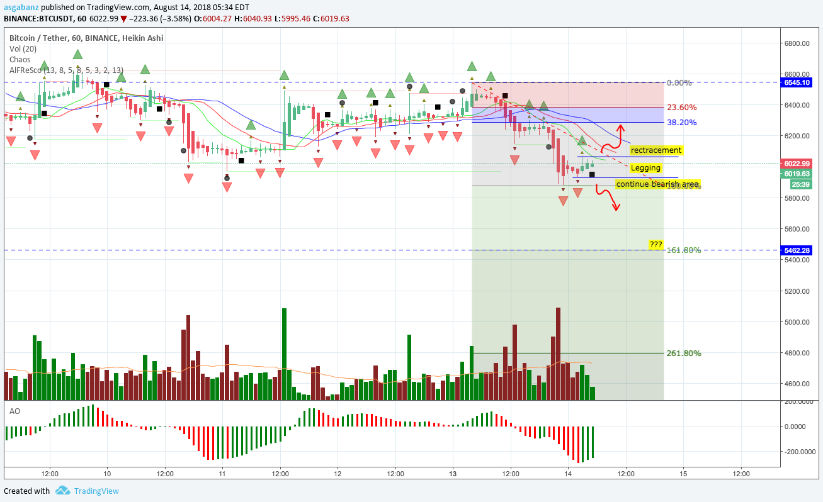Screen dimensions: 823x502
Task: Select the continue bearish area annotation
Action: (657, 184)
